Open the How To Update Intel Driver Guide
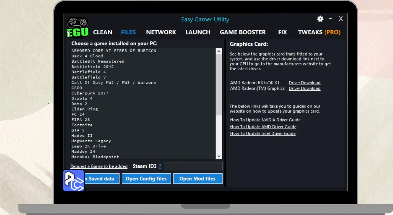The image size is (393, 215). pyautogui.click(x=263, y=133)
